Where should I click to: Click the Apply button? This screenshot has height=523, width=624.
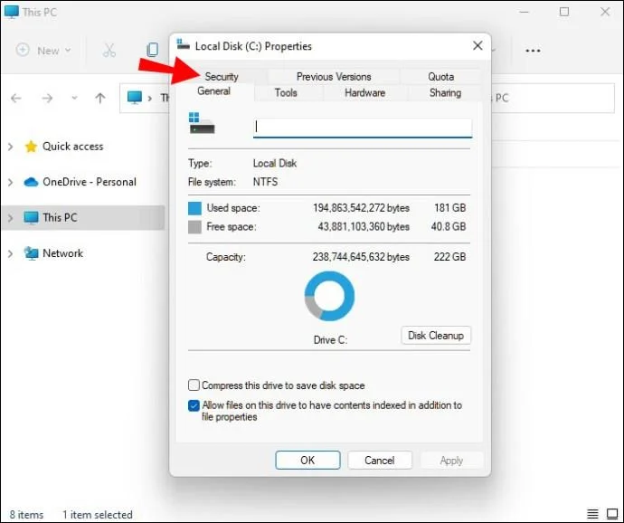[451, 460]
